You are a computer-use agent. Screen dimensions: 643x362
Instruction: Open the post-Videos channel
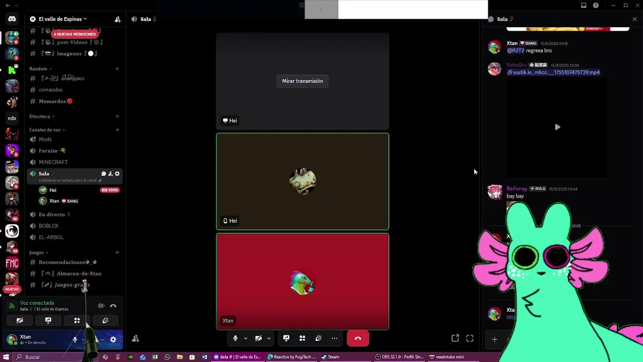click(74, 42)
